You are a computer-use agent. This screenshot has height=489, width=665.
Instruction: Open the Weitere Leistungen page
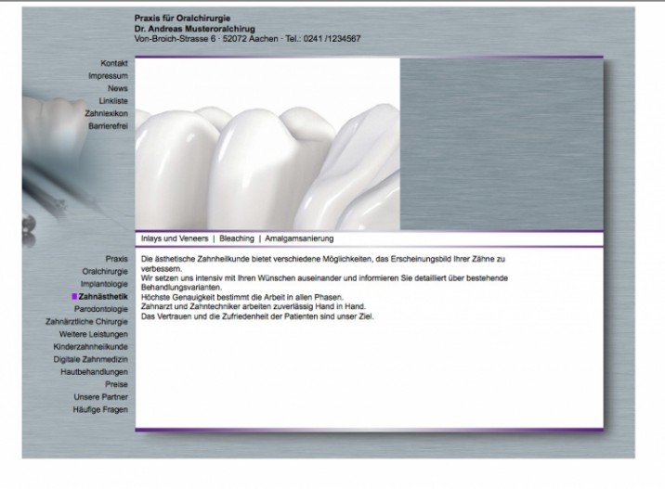[x=93, y=334]
